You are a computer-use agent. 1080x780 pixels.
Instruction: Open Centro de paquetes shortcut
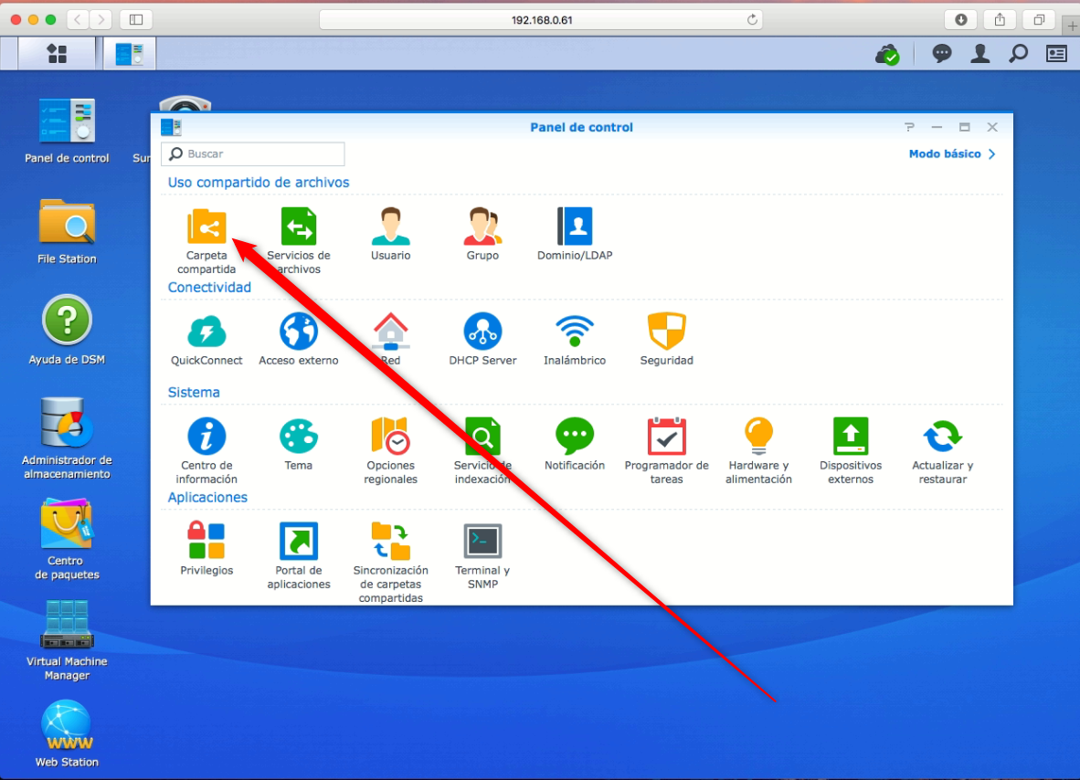click(x=67, y=540)
